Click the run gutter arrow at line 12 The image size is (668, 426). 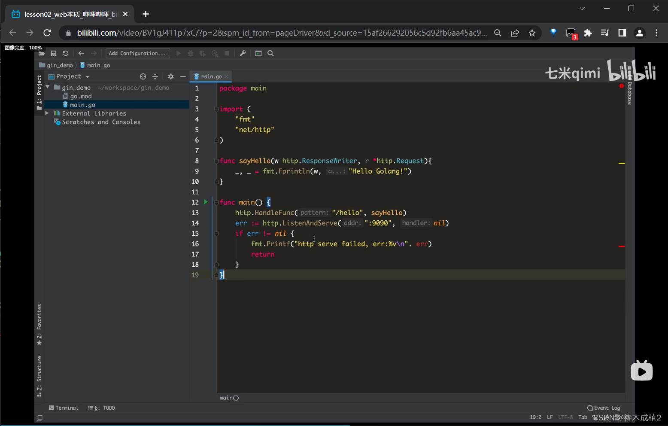click(206, 202)
